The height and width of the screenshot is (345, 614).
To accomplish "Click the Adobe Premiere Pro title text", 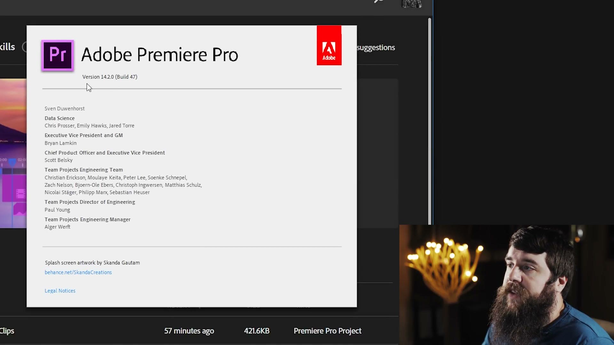I will click(x=160, y=54).
